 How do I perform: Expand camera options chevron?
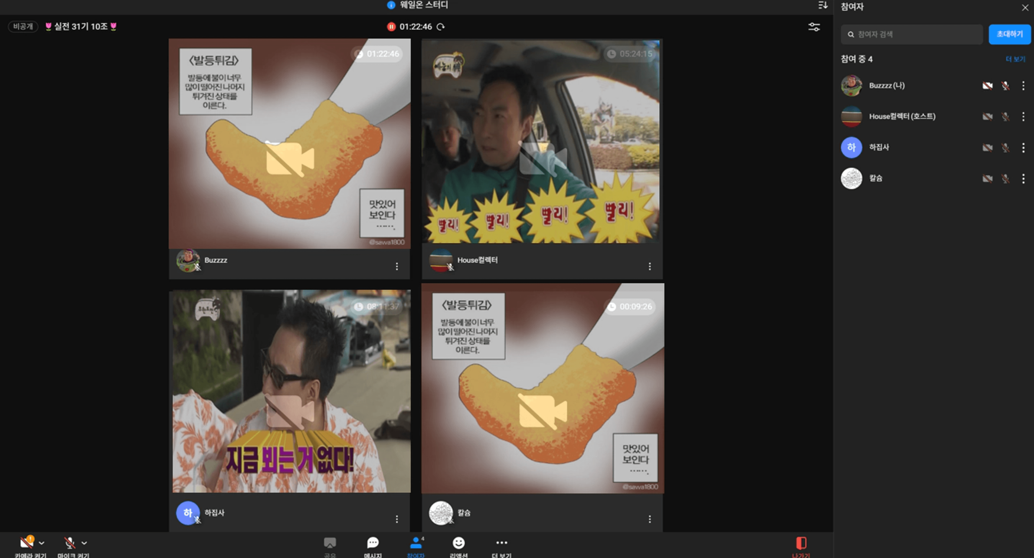42,543
